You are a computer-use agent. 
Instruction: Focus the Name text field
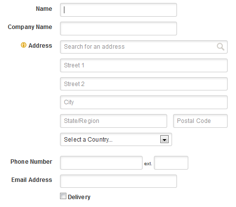(x=118, y=10)
